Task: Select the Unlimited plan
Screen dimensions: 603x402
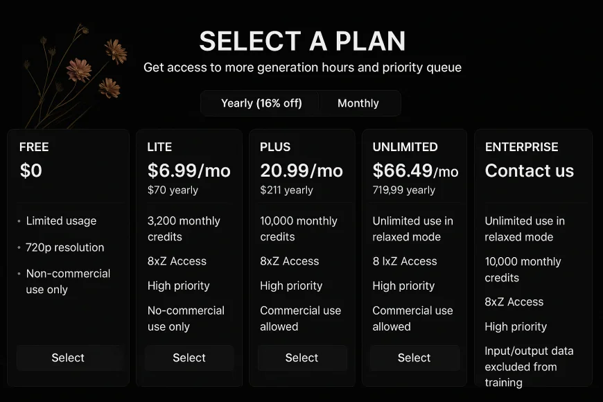Action: 414,358
